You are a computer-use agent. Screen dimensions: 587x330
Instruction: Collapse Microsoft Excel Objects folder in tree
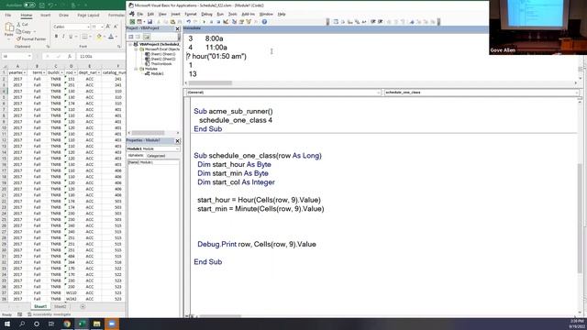(137, 49)
